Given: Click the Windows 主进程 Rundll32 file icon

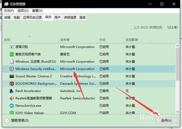Looking at the screenshot, I should tap(12, 62).
